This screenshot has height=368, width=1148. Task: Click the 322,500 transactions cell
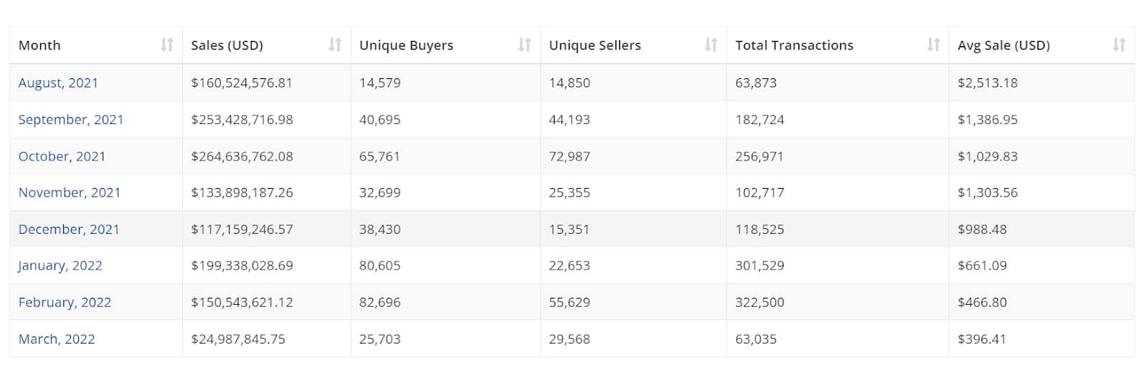(x=838, y=303)
